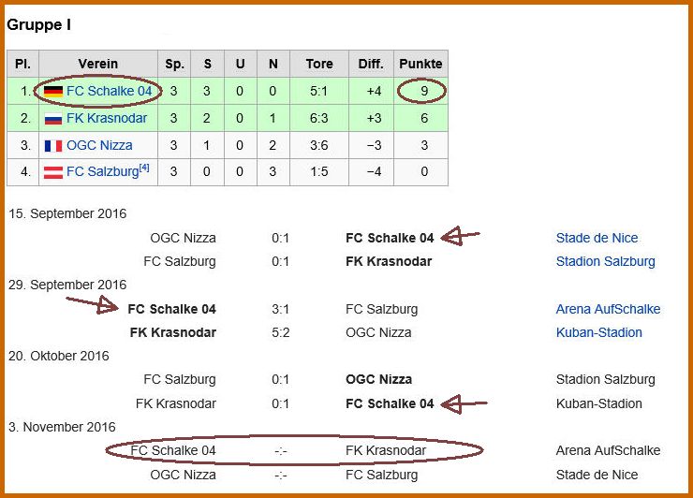Open the FC Schalke 04 table link
The image size is (693, 498).
click(109, 91)
